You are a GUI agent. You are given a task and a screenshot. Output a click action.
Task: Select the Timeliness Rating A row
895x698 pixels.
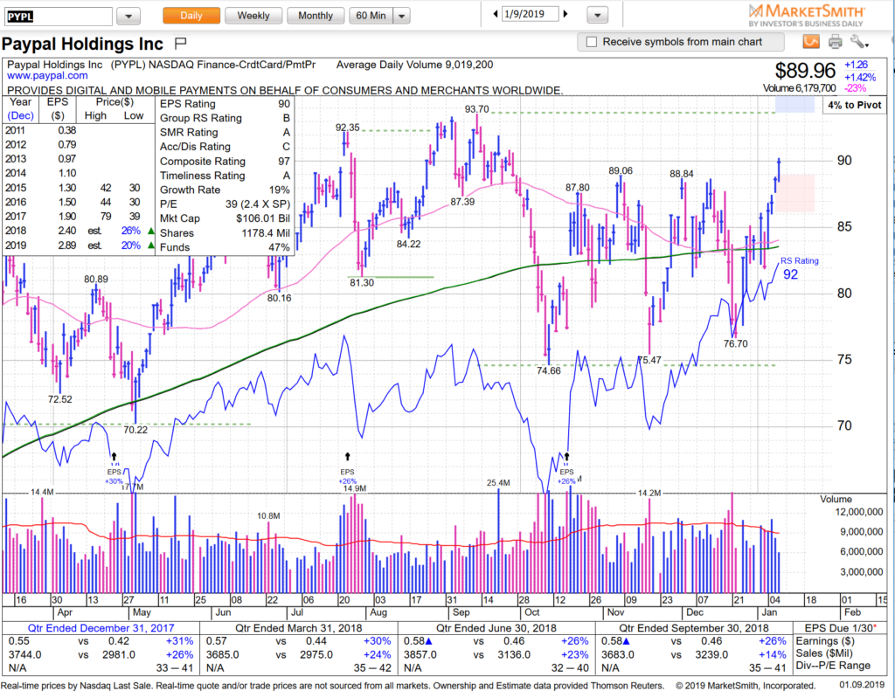coord(225,176)
